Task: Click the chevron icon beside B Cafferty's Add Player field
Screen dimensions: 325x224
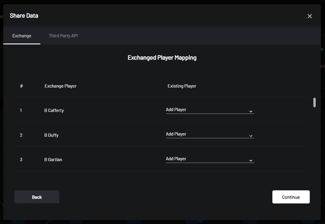Action: (x=251, y=111)
